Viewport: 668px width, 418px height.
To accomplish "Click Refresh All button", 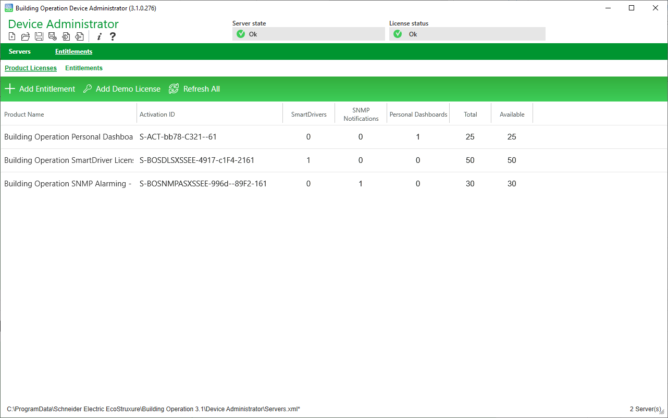I will (x=194, y=89).
